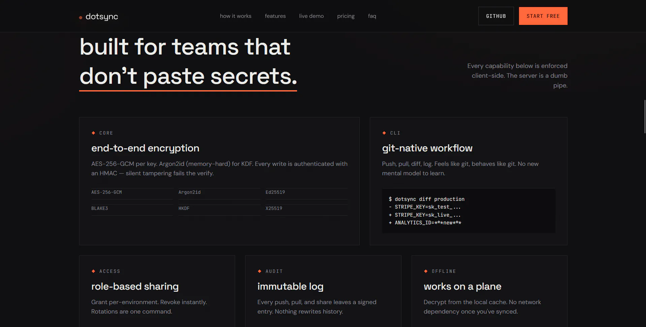646x327 pixels.
Task: Click the diamond icon next to AUDIT
Action: [259, 271]
